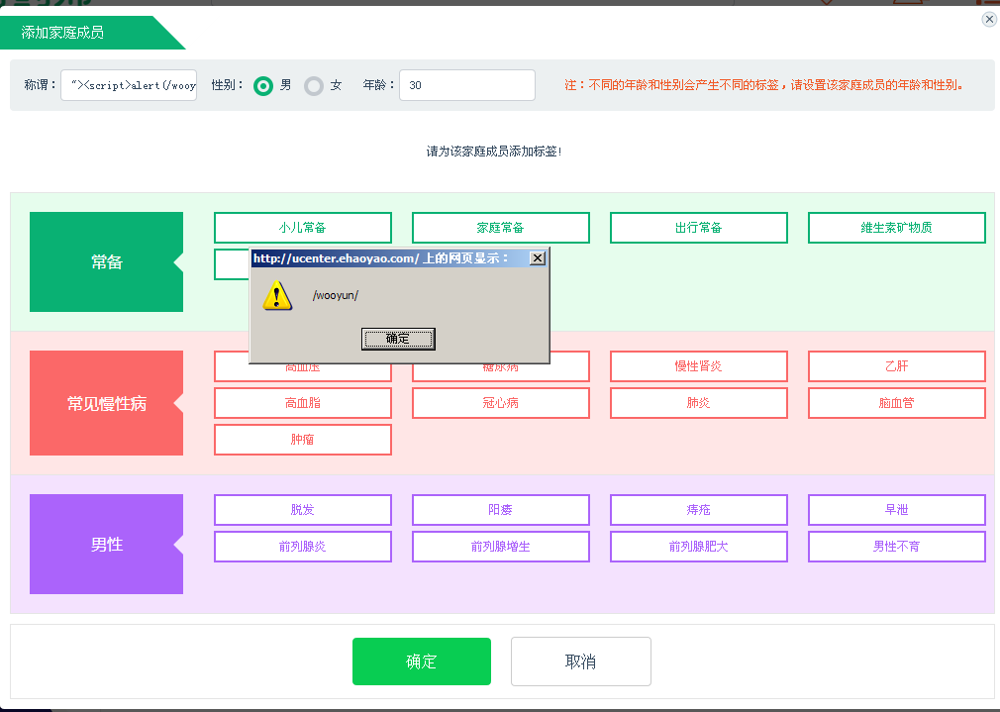
Task: Click the green 常备 category block
Action: (x=107, y=262)
